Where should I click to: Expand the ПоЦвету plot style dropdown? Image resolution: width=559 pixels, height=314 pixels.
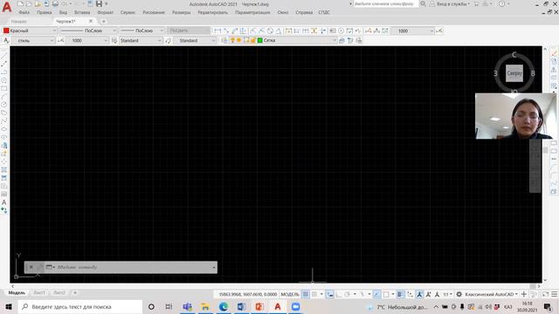[207, 31]
